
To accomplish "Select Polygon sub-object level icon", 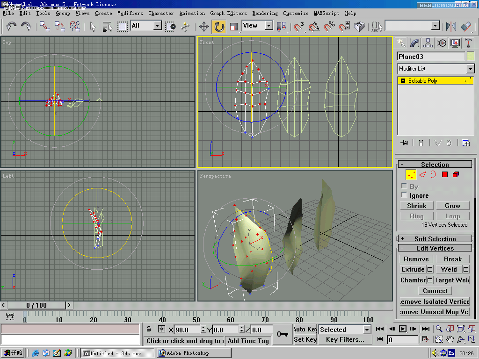I will [445, 175].
